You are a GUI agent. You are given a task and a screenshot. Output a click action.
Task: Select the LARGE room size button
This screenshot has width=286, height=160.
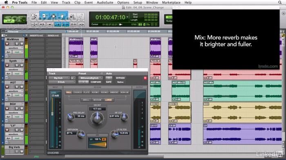(x=108, y=100)
